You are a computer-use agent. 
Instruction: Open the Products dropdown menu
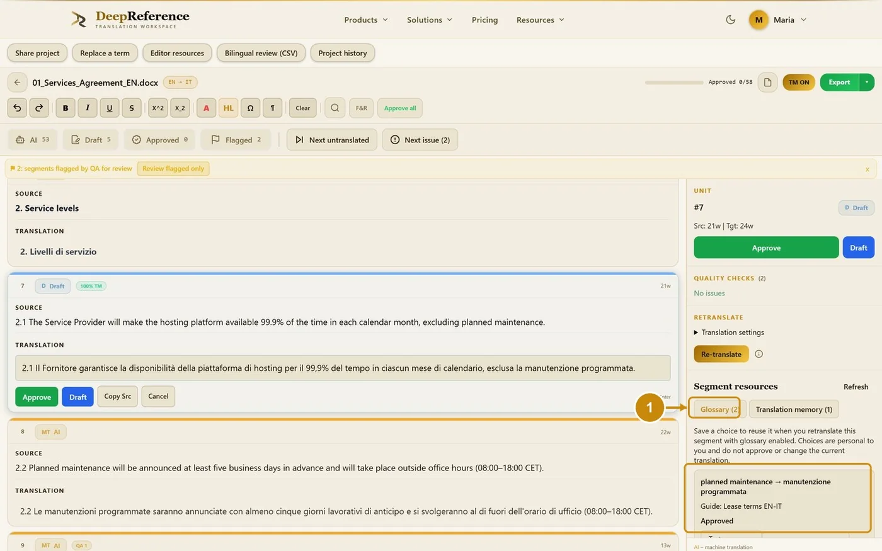(366, 20)
